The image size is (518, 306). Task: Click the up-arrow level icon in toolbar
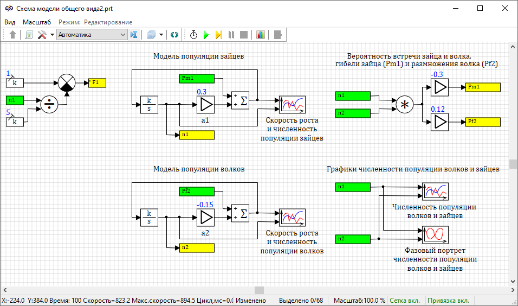pyautogui.click(x=13, y=35)
